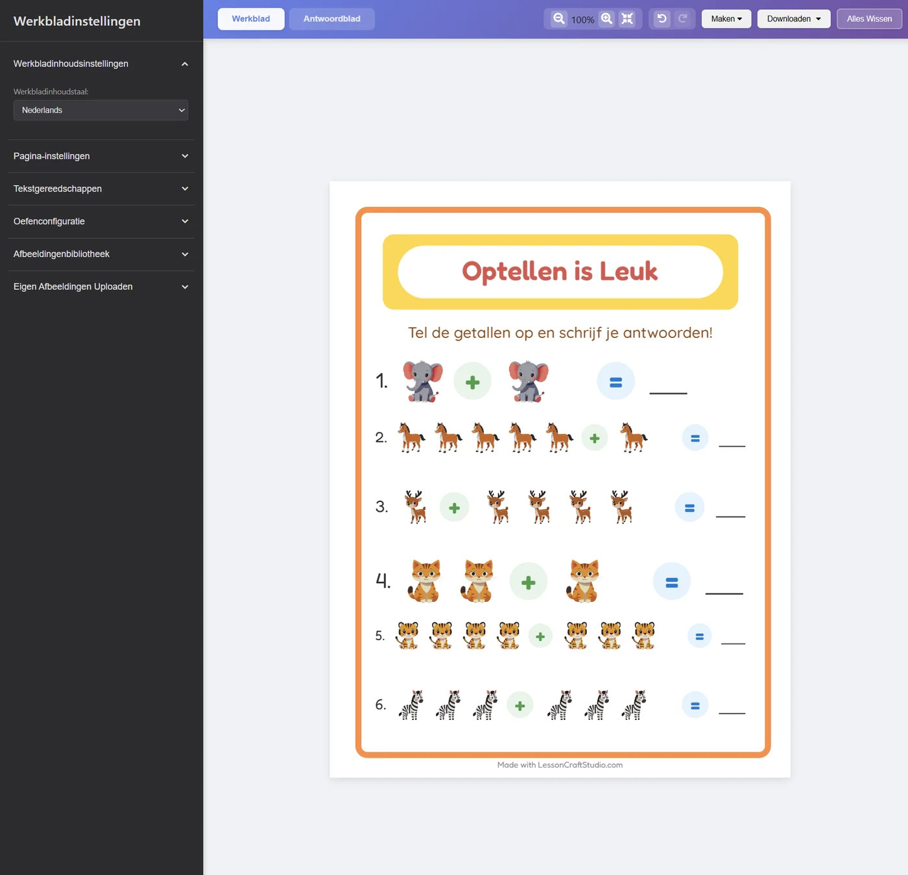
Task: Open the Downloaden dropdown menu
Action: pos(794,19)
